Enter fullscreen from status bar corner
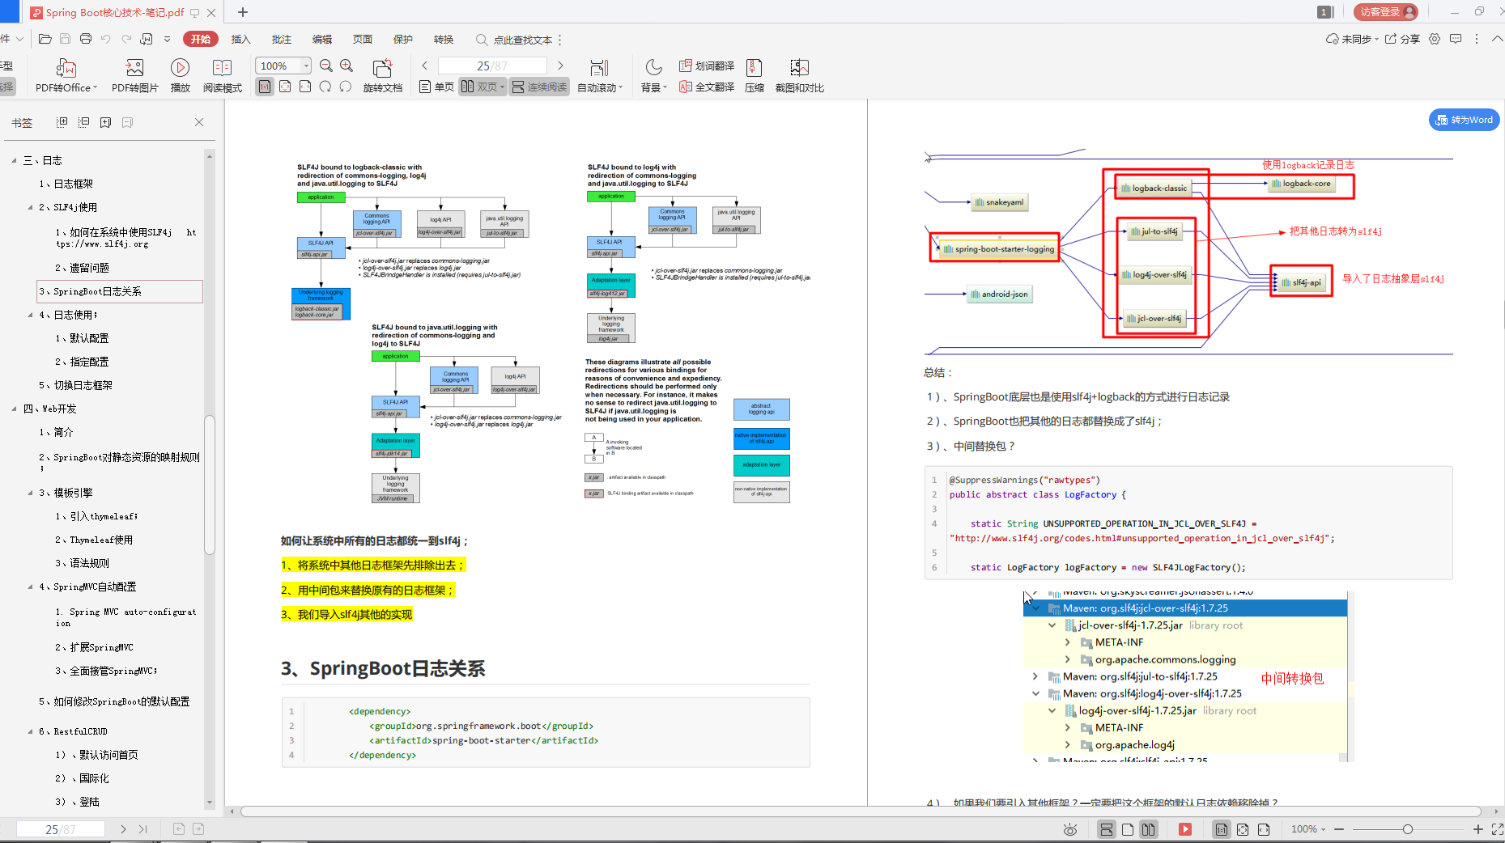The height and width of the screenshot is (843, 1505). [1497, 829]
